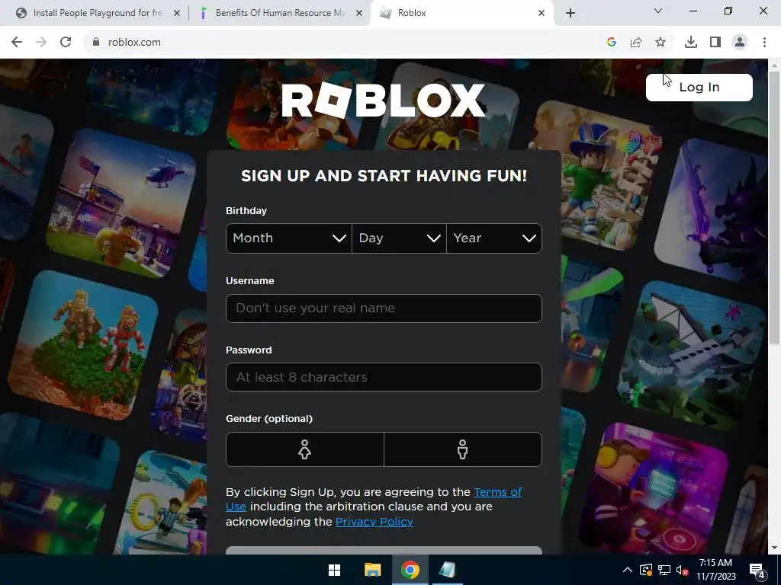This screenshot has height=585, width=781.
Task: Click the browser forward arrow
Action: pos(41,43)
